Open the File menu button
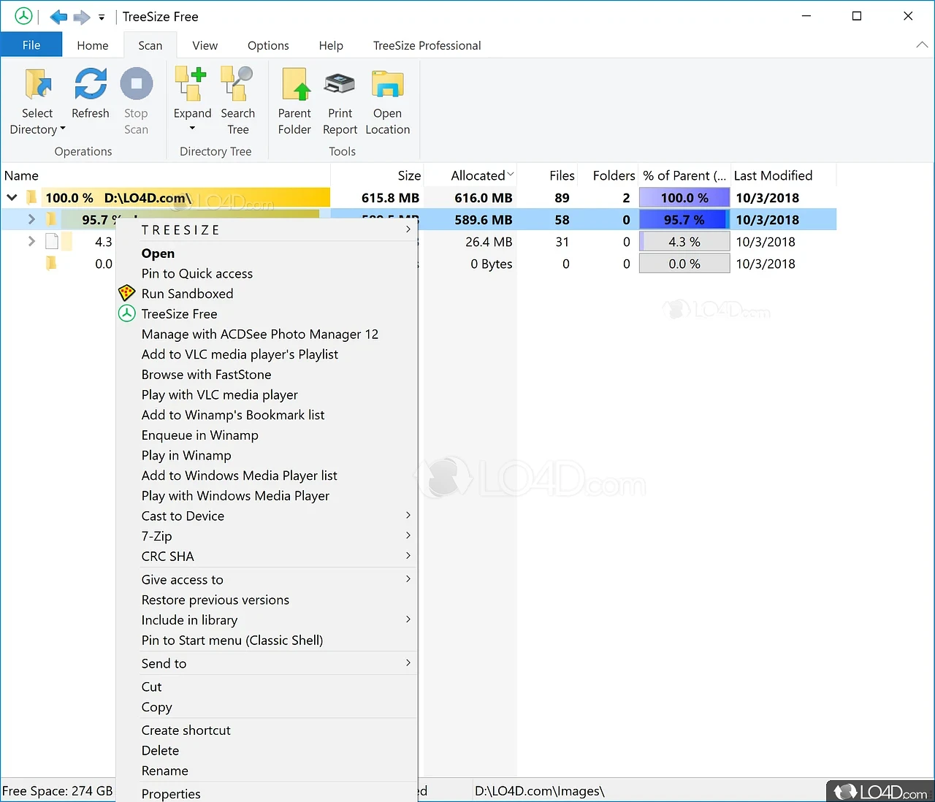 pos(31,45)
